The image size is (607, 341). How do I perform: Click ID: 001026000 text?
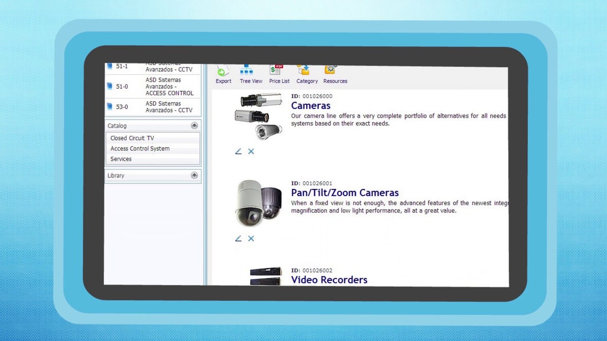(x=312, y=96)
